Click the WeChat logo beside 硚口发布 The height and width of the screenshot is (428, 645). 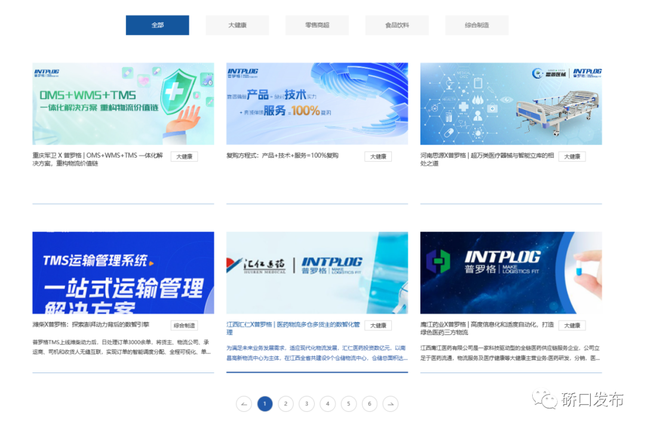(546, 399)
